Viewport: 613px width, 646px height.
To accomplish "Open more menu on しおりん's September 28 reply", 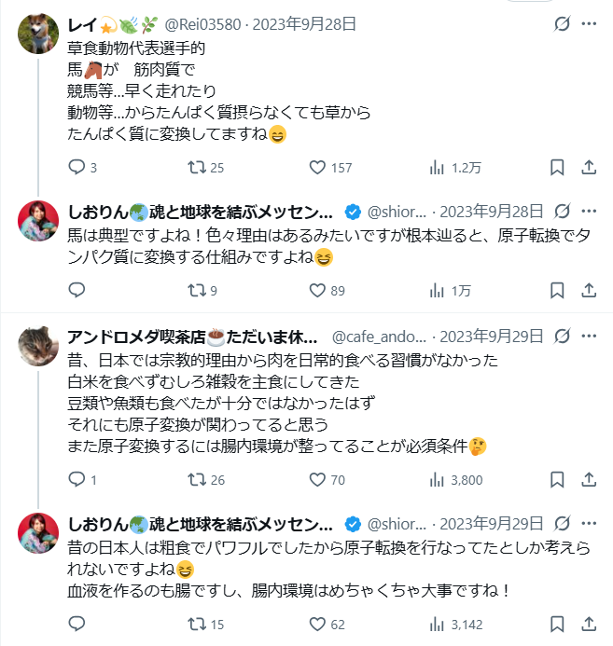I will pos(589,210).
